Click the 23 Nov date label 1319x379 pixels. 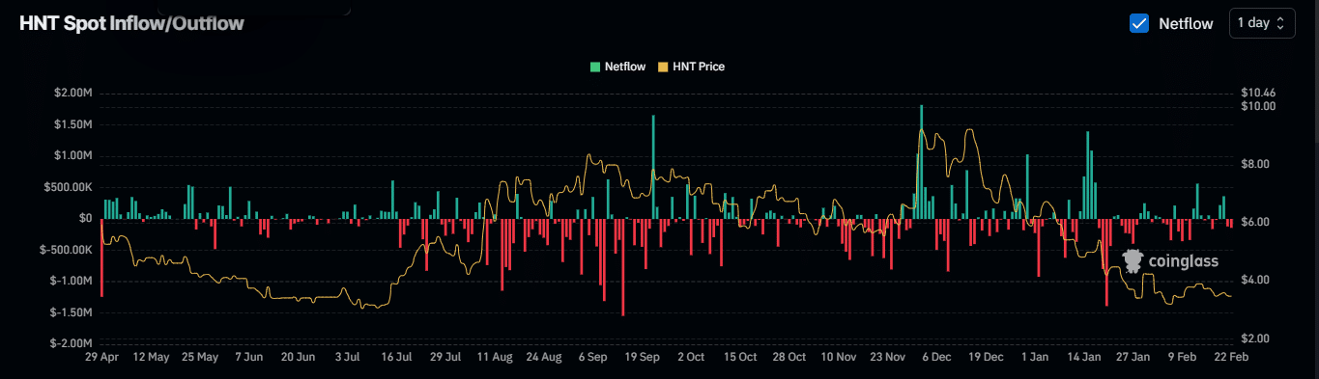coord(888,357)
